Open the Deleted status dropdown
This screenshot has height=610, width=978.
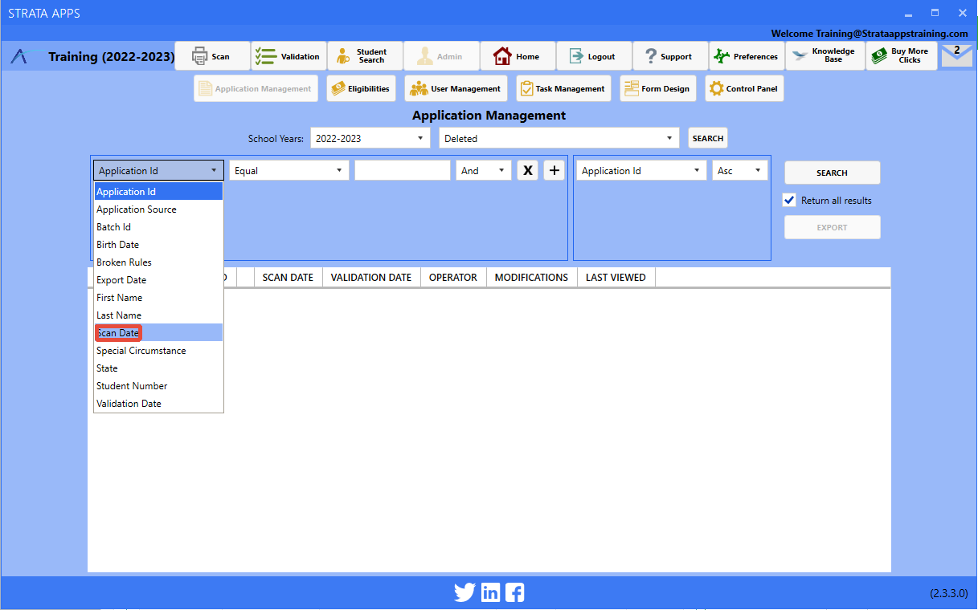[x=559, y=138]
